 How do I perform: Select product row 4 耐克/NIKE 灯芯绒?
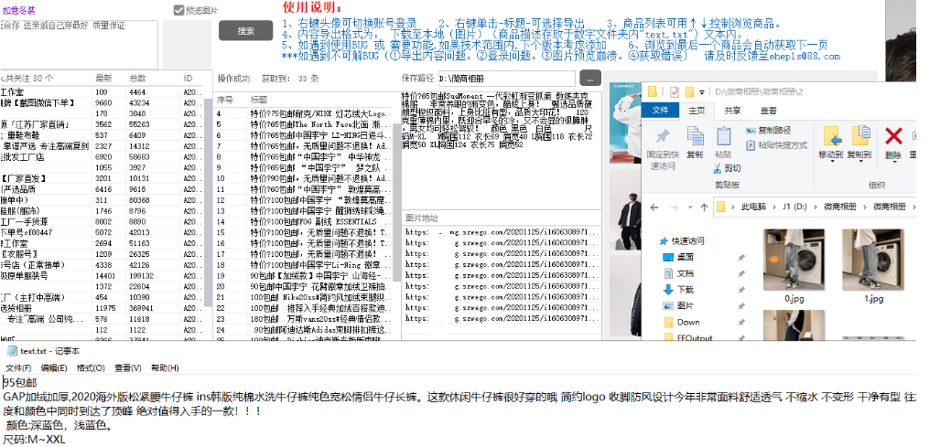303,113
